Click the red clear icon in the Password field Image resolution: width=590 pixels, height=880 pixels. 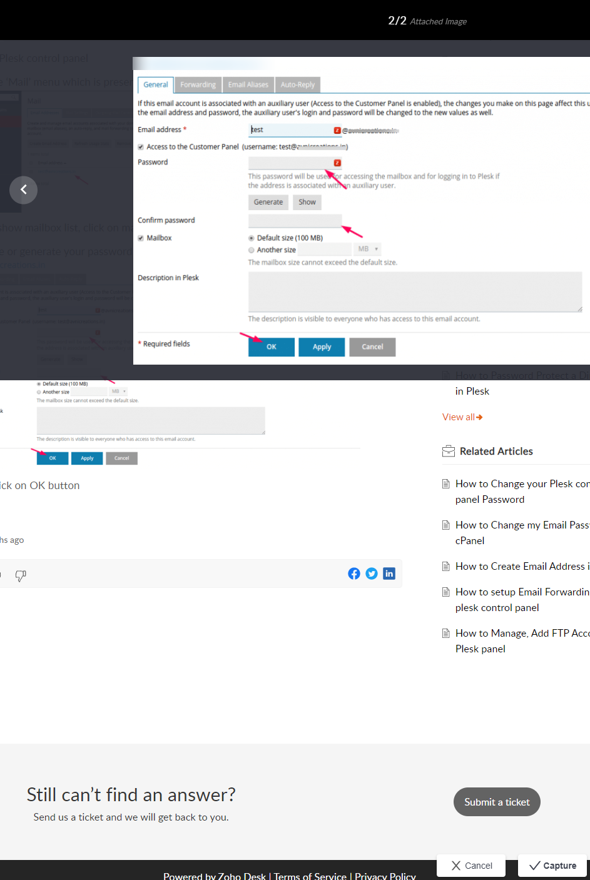click(336, 163)
